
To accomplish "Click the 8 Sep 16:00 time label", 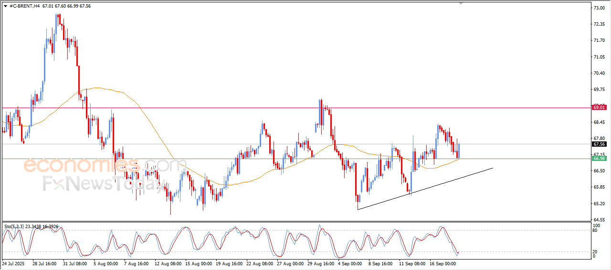I will point(381,263).
